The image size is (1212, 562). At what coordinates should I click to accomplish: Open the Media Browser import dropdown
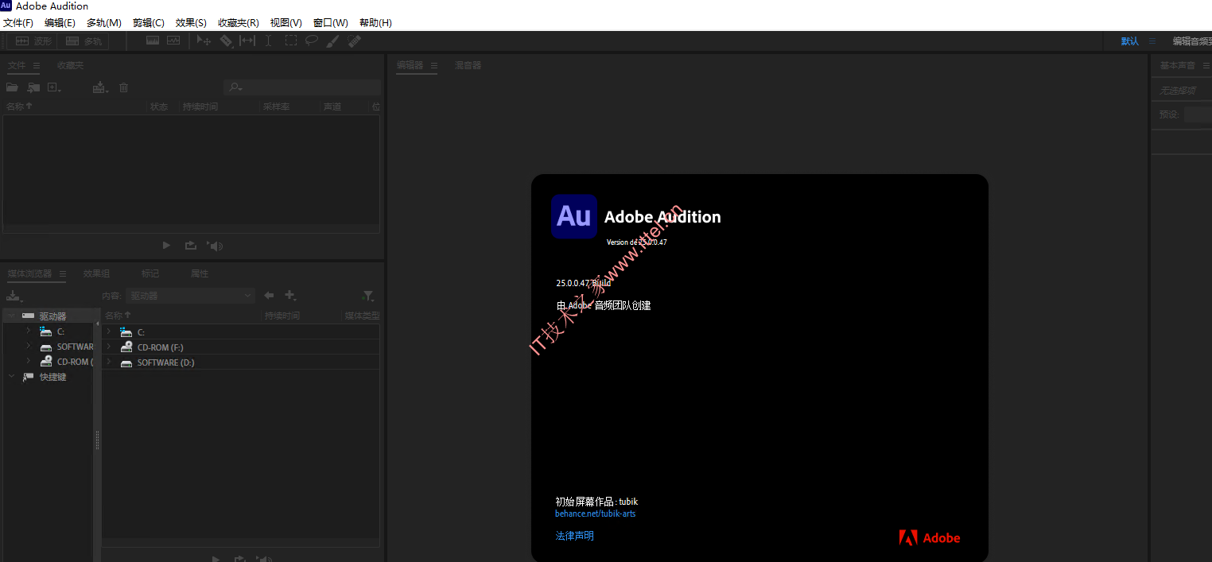(14, 296)
